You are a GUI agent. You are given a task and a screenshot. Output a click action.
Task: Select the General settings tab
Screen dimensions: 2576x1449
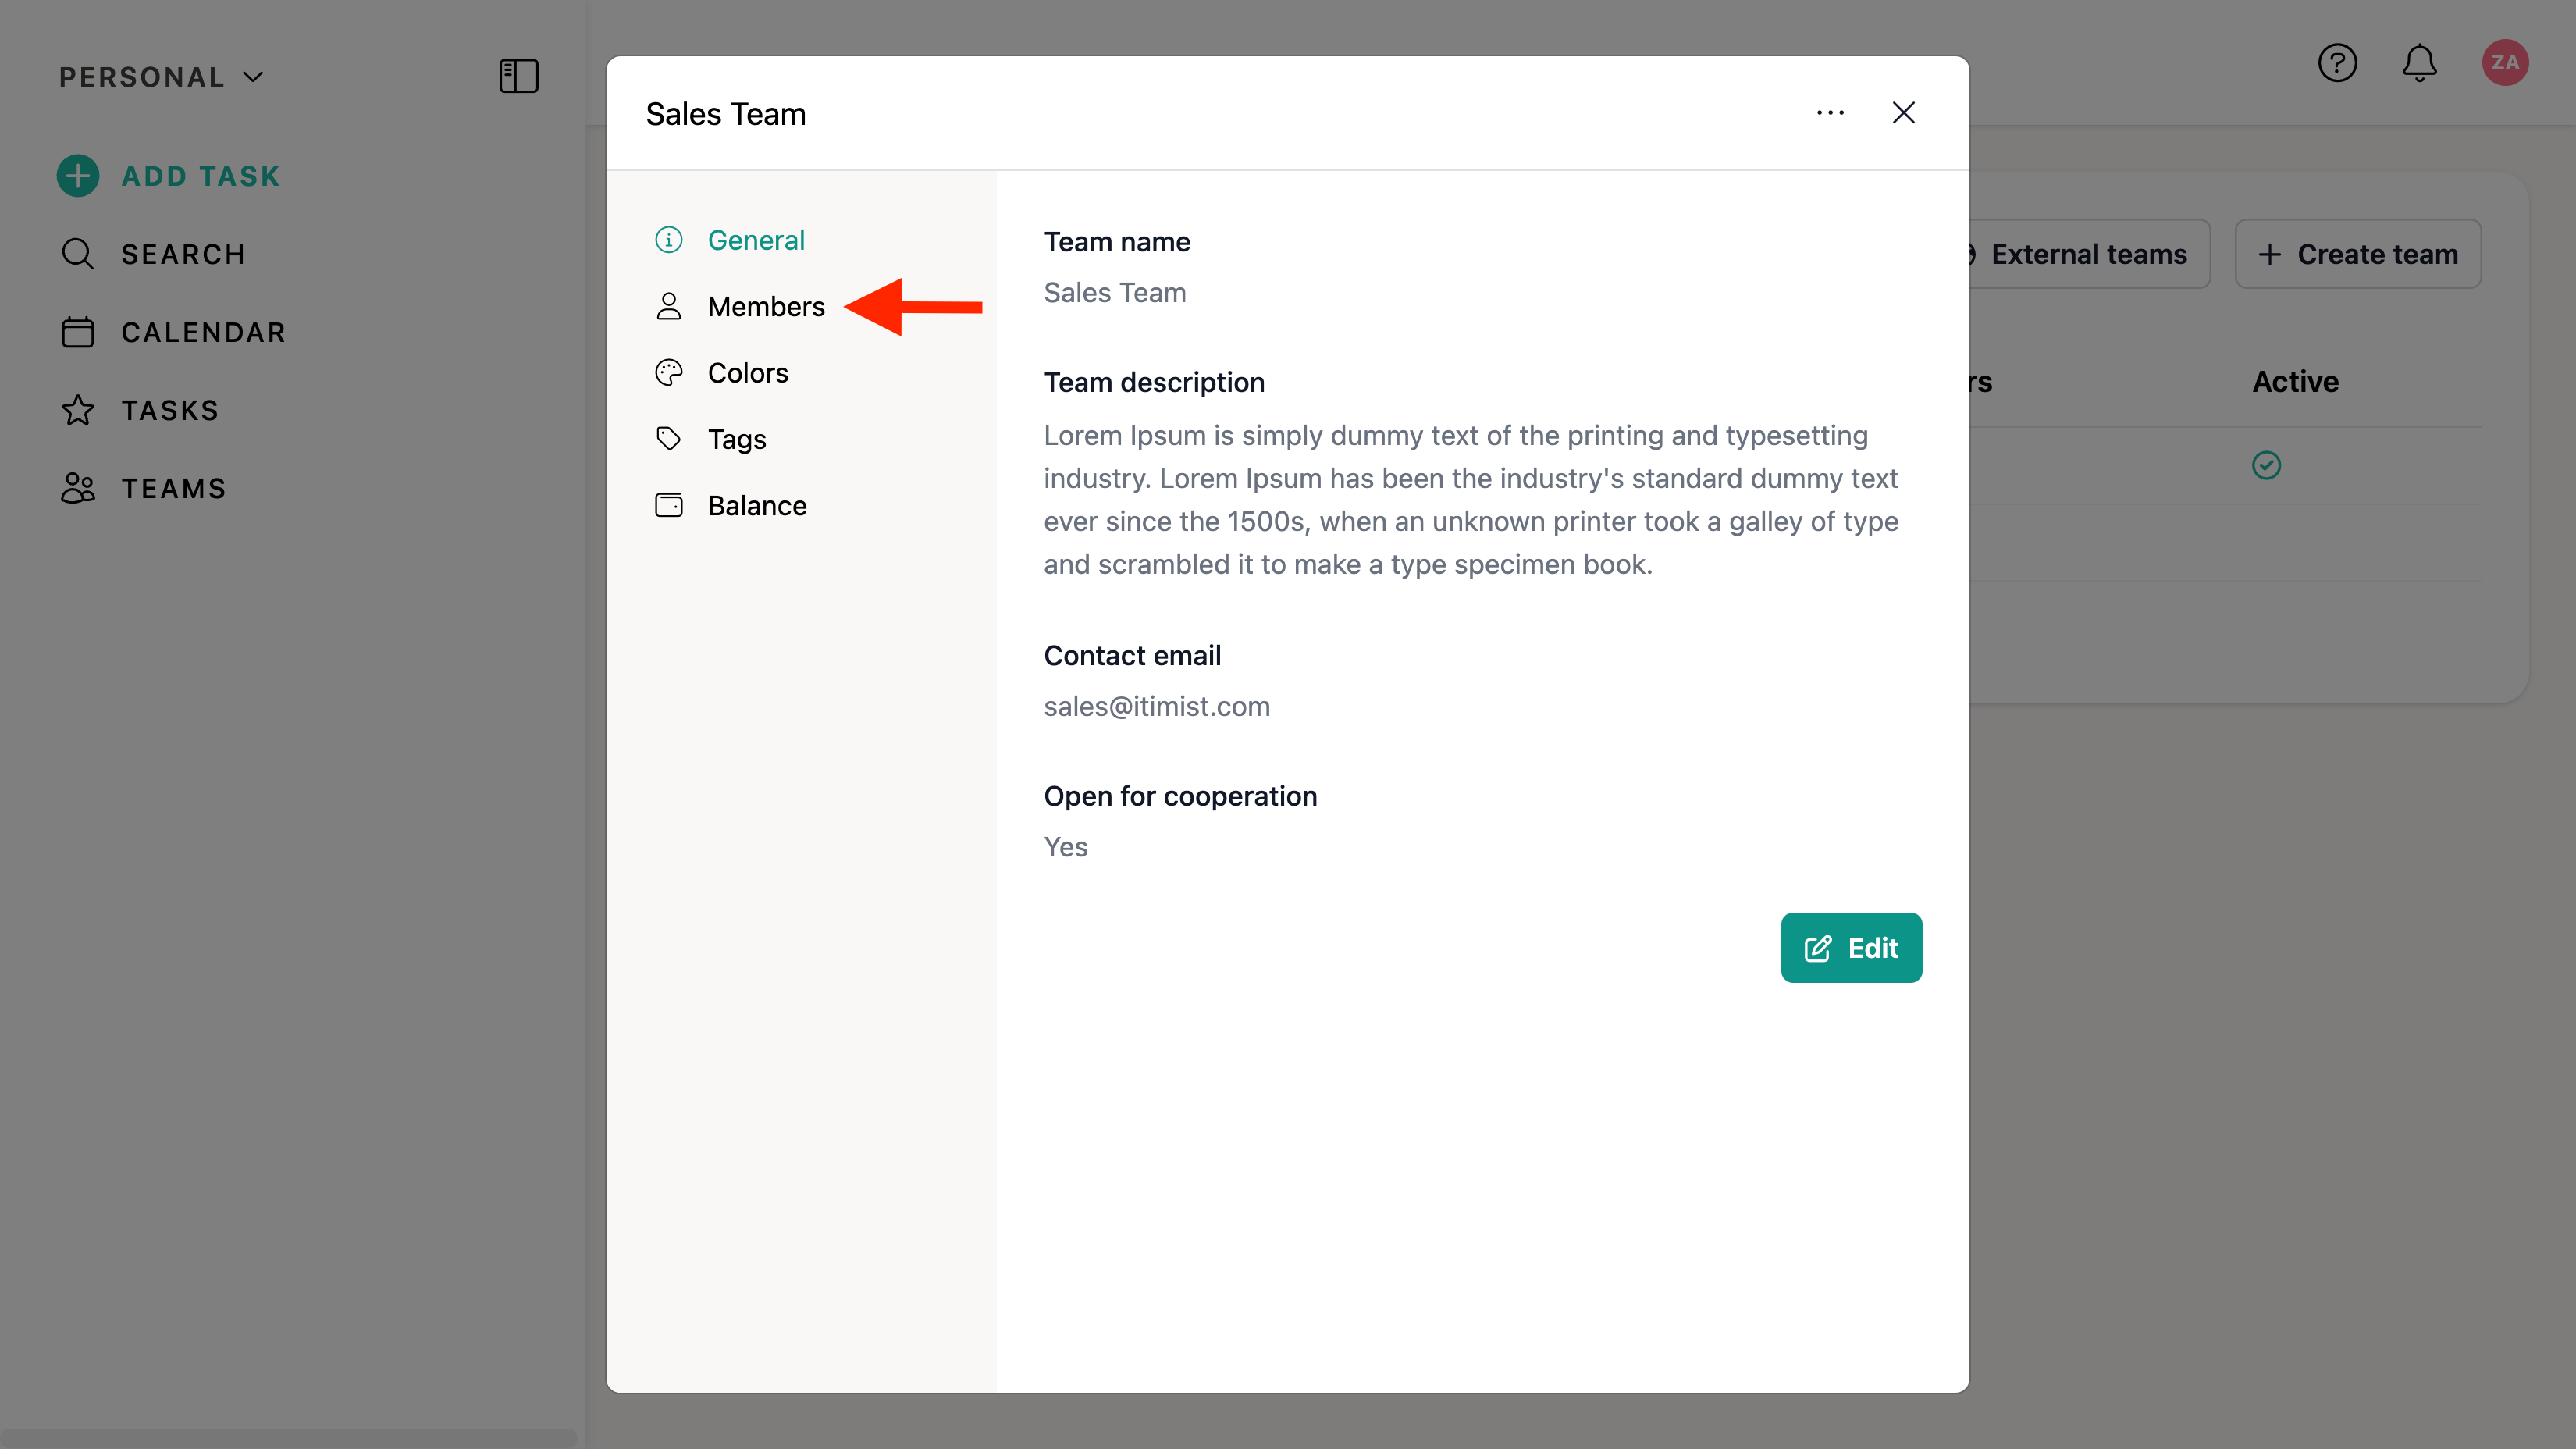point(755,240)
